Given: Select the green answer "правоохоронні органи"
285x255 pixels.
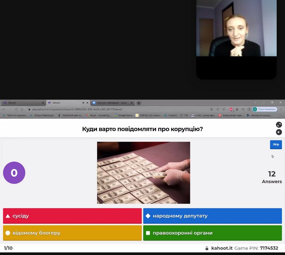Looking at the screenshot, I should (x=212, y=233).
